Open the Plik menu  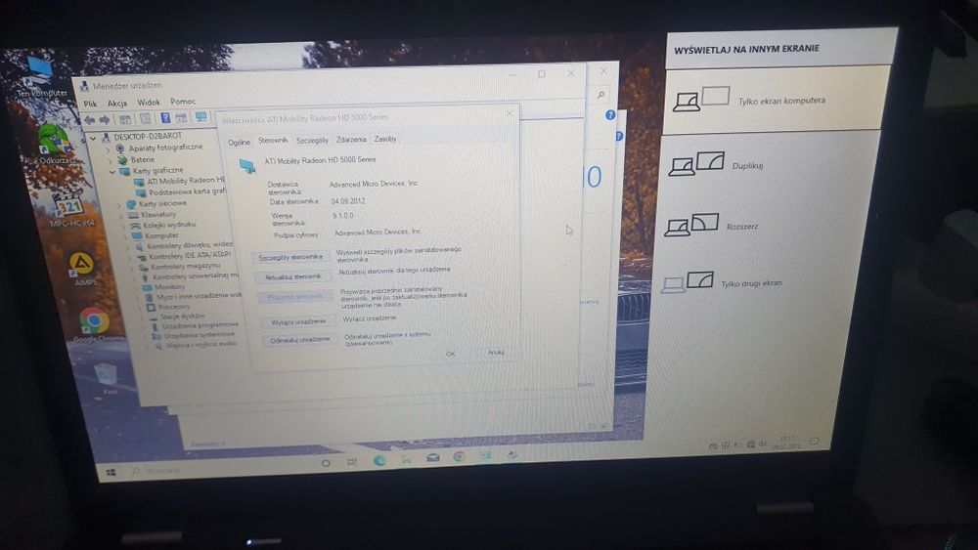click(x=90, y=104)
